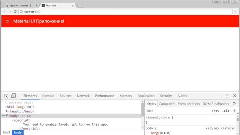Click the Material UI Приложение! title
240x135 pixels.
pyautogui.click(x=39, y=21)
